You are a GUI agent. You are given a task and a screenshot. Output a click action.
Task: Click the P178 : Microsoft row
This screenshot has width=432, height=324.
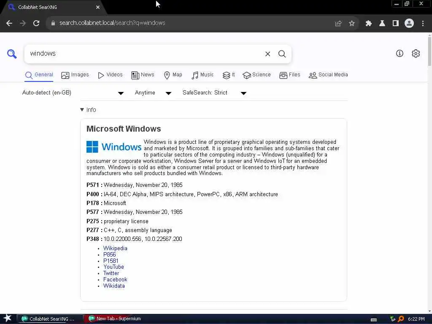coord(106,203)
